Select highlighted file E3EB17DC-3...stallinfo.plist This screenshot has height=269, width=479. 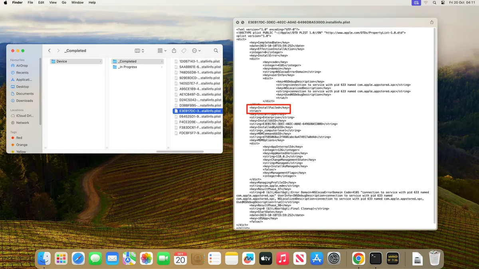[197, 111]
